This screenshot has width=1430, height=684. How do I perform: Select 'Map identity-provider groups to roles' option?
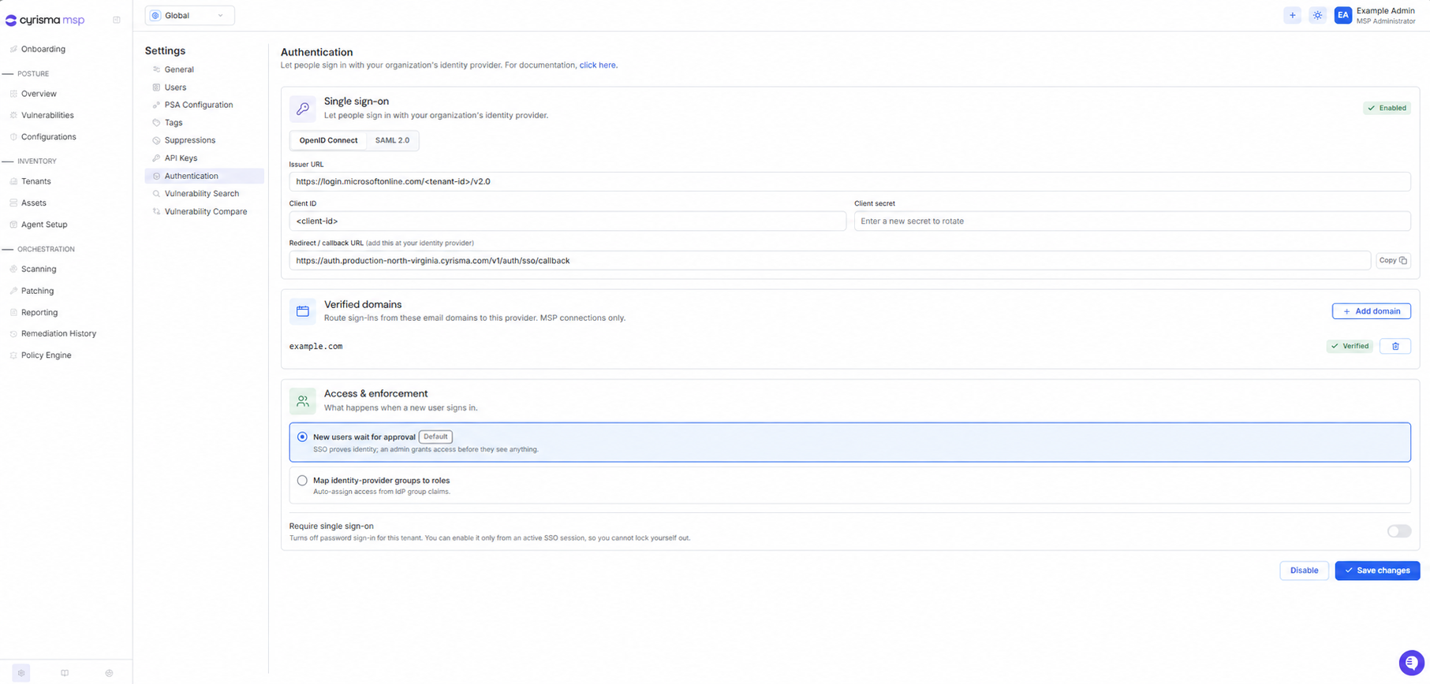pyautogui.click(x=849, y=485)
